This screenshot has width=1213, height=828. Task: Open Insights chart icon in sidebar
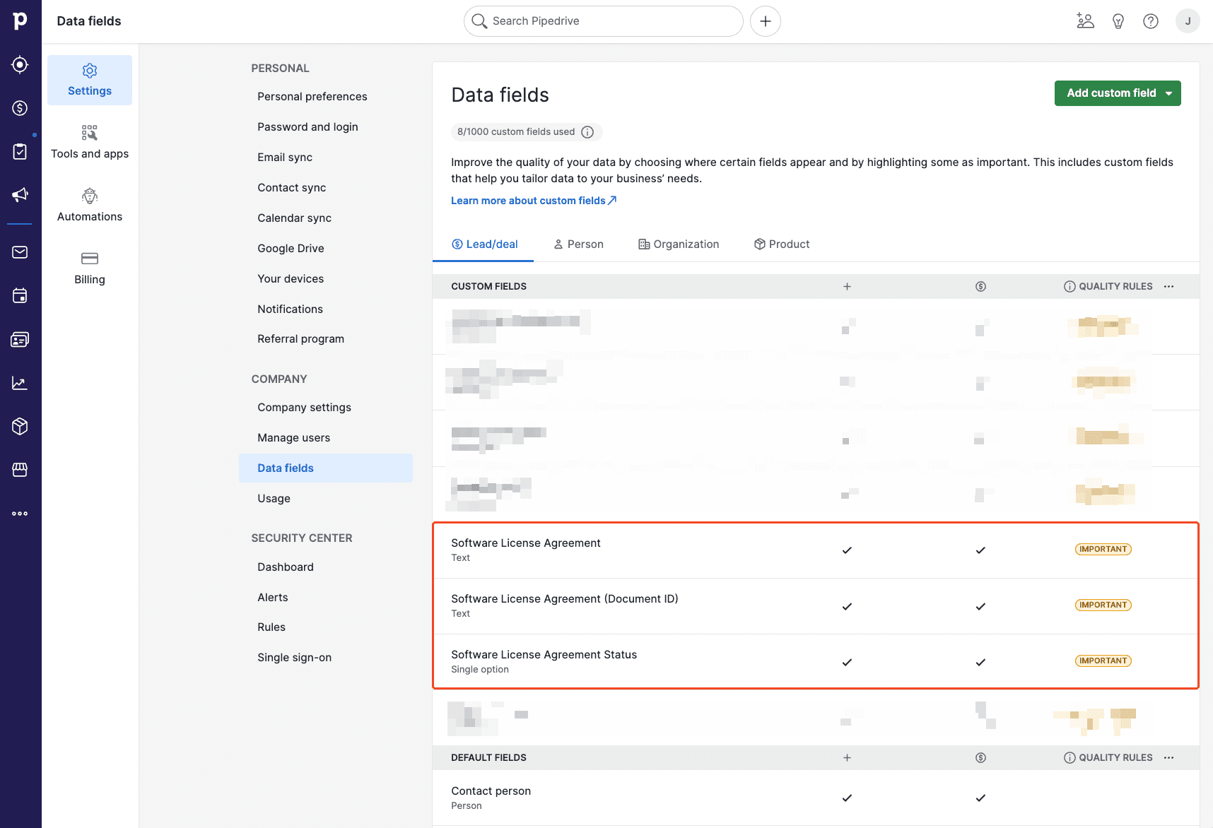tap(20, 382)
